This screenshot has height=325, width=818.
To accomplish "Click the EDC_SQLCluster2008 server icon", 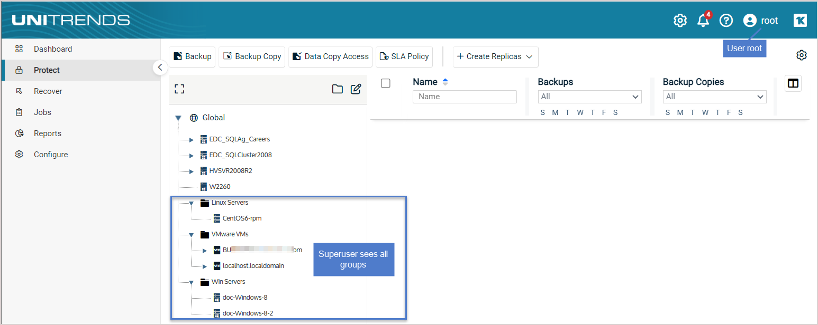I will coord(204,155).
